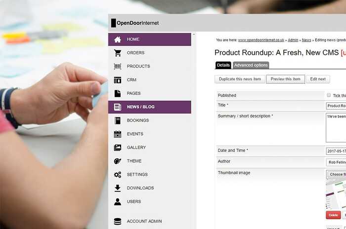
Task: Open Bookings using its book icon
Action: [x=118, y=120]
